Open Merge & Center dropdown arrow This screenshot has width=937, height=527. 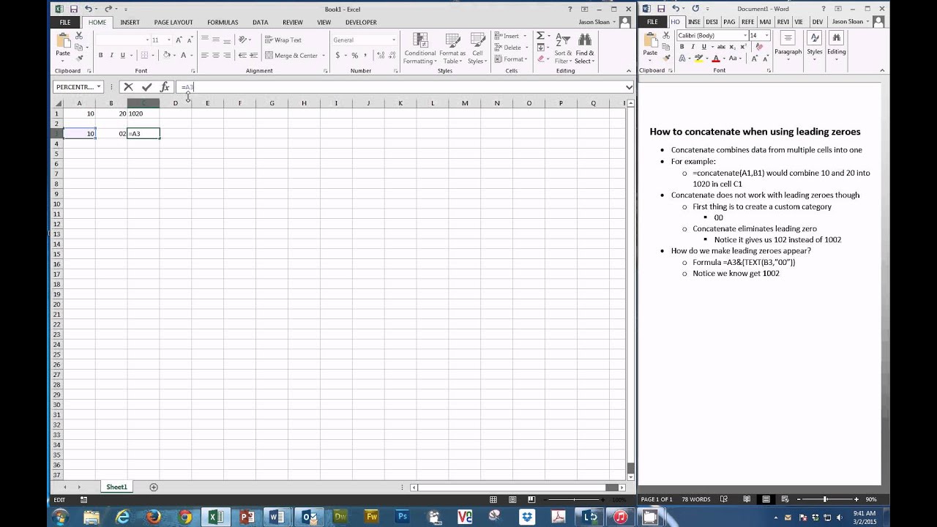point(324,56)
